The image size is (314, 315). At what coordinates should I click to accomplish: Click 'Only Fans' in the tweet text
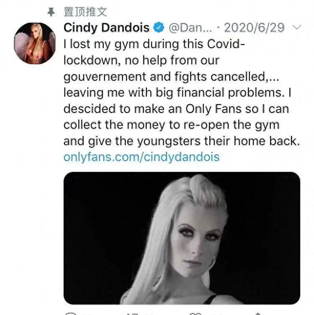[x=214, y=109]
